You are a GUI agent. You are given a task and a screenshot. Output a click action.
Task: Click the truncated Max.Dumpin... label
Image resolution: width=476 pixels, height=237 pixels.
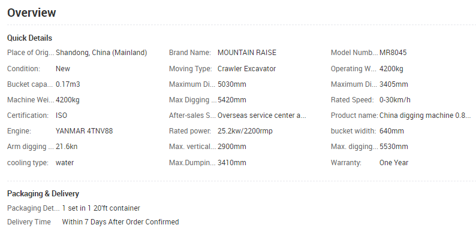click(192, 163)
